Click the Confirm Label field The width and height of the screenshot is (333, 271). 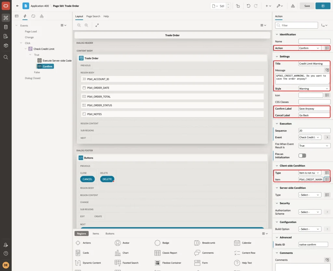tap(314, 108)
